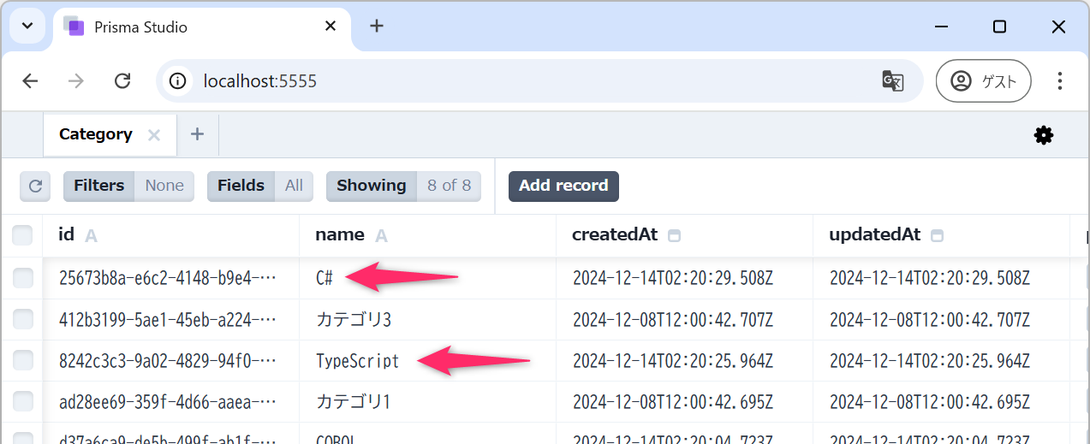Open the Showing records count dropdown
Viewport: 1090px width, 444px height.
[403, 186]
